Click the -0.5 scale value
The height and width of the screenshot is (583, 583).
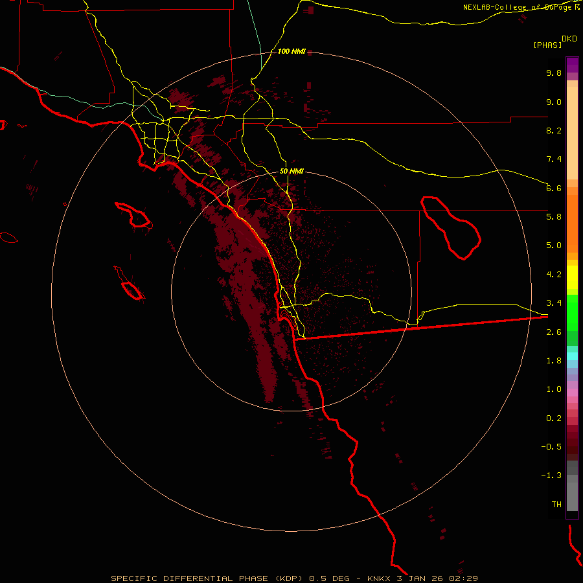click(x=551, y=447)
